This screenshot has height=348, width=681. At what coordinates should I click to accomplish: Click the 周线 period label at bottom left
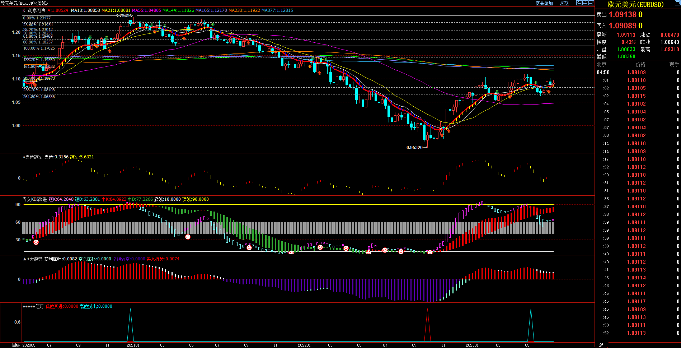coord(16,345)
